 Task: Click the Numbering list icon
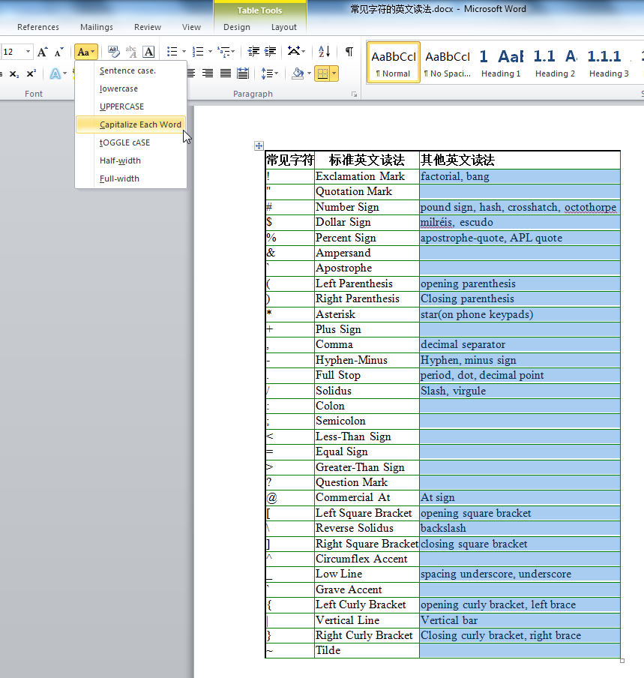pyautogui.click(x=198, y=52)
